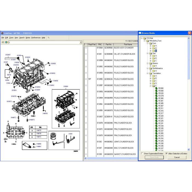Click the green book icon for FE355

(x=156, y=133)
